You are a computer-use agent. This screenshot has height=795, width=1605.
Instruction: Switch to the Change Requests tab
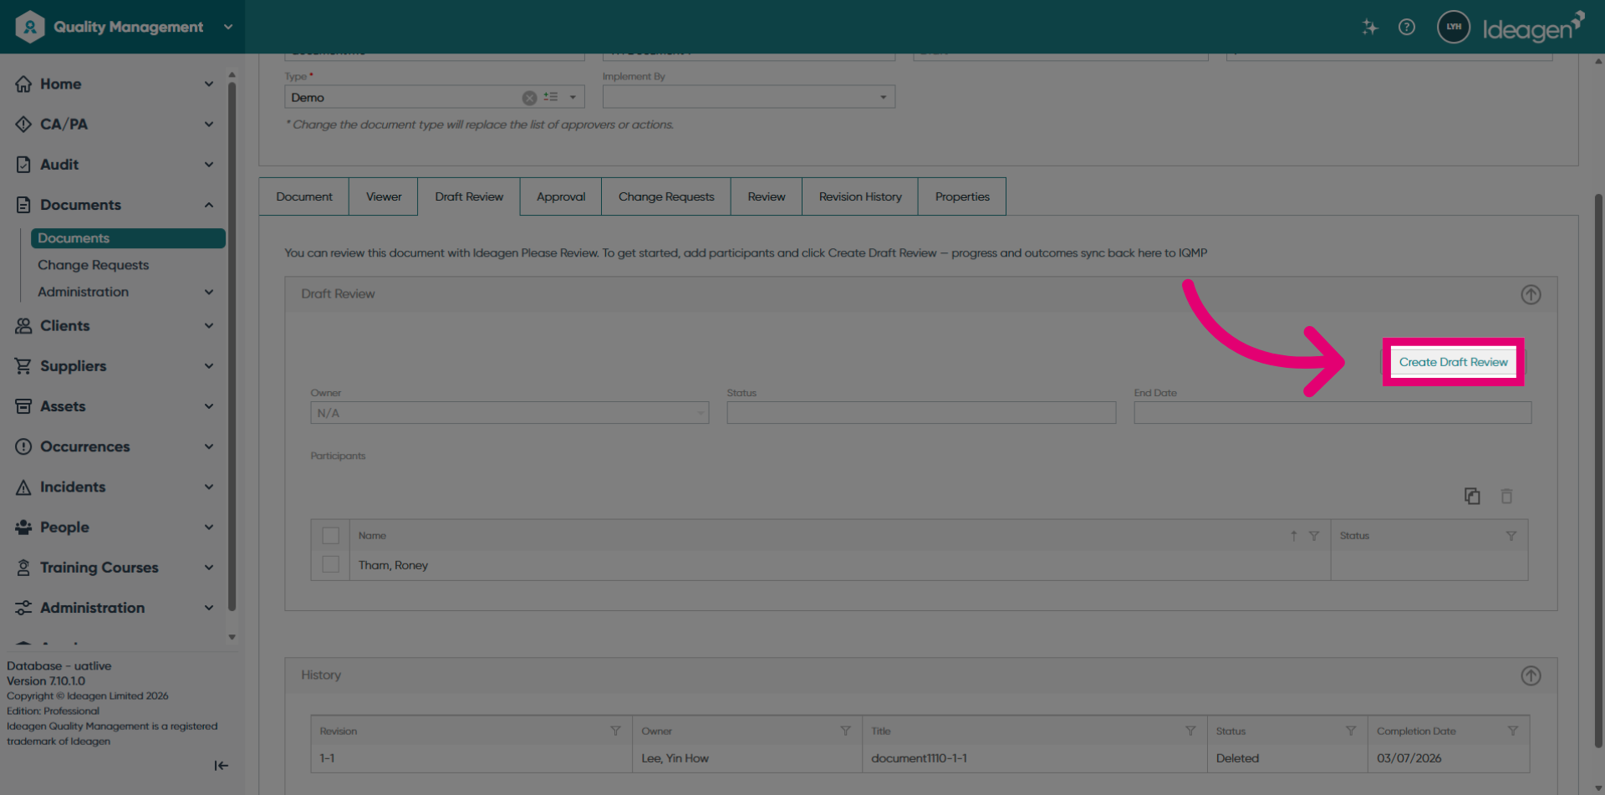pyautogui.click(x=666, y=196)
